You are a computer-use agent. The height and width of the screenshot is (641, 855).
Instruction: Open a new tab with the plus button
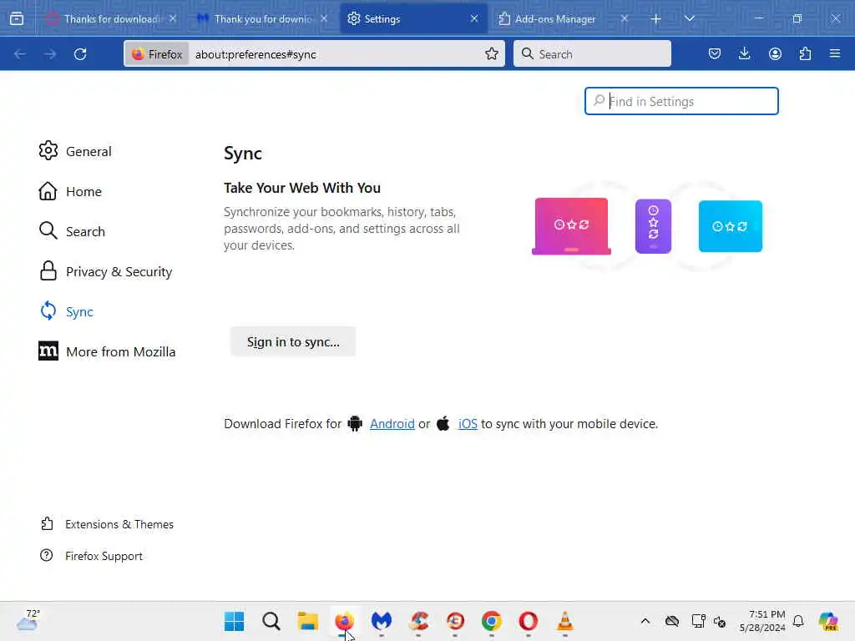[x=656, y=19]
